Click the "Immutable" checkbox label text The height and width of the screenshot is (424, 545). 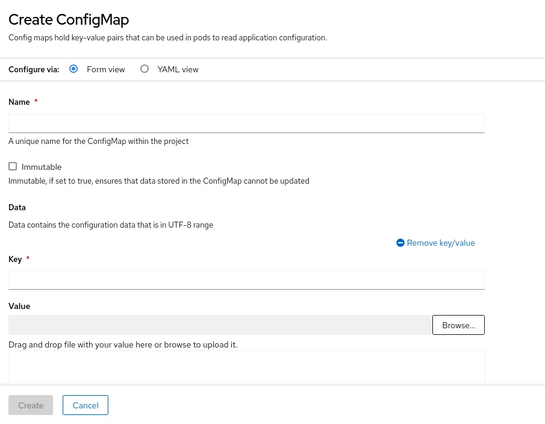point(42,167)
